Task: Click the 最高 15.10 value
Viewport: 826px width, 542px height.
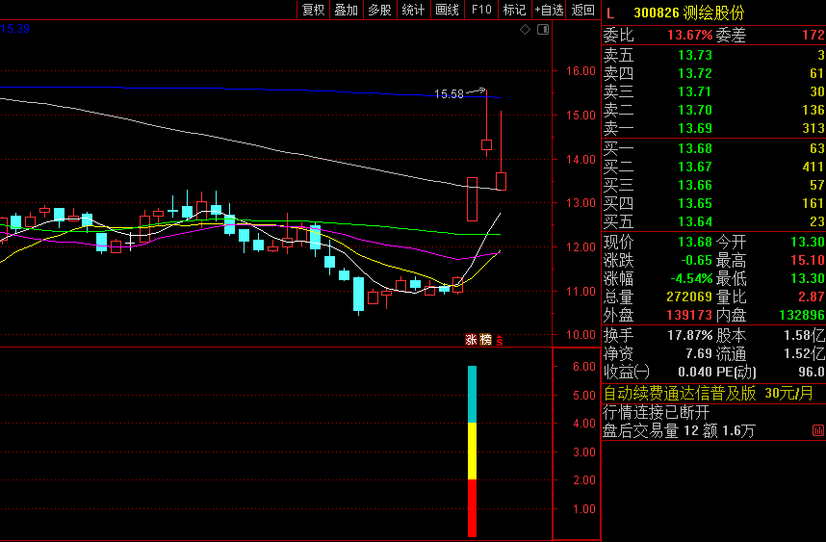Action: click(x=808, y=260)
